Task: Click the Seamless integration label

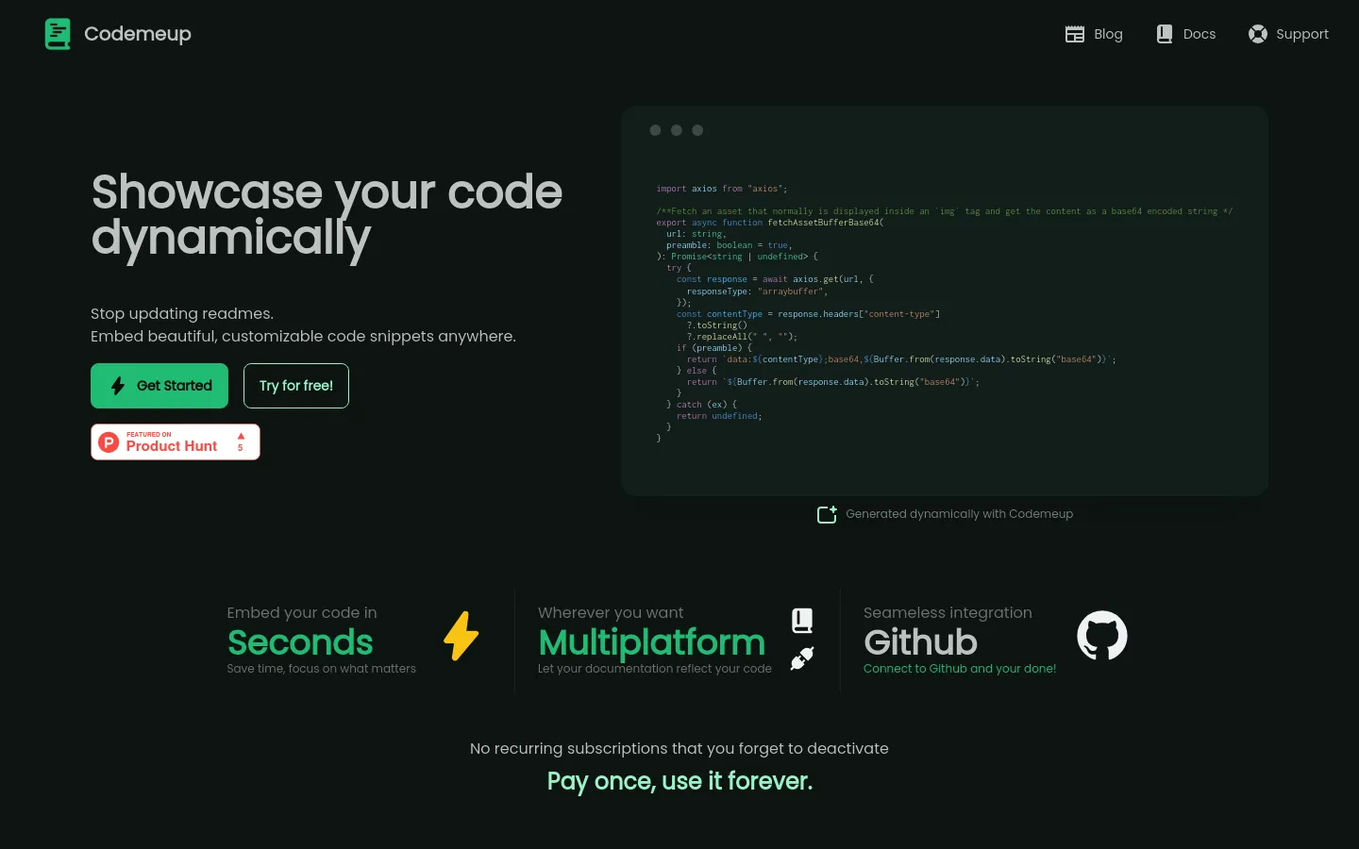Action: coord(948,613)
